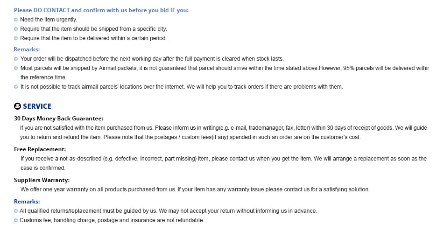Click the 'Suppliers Warranty' heading
The height and width of the screenshot is (231, 444).
(42, 180)
